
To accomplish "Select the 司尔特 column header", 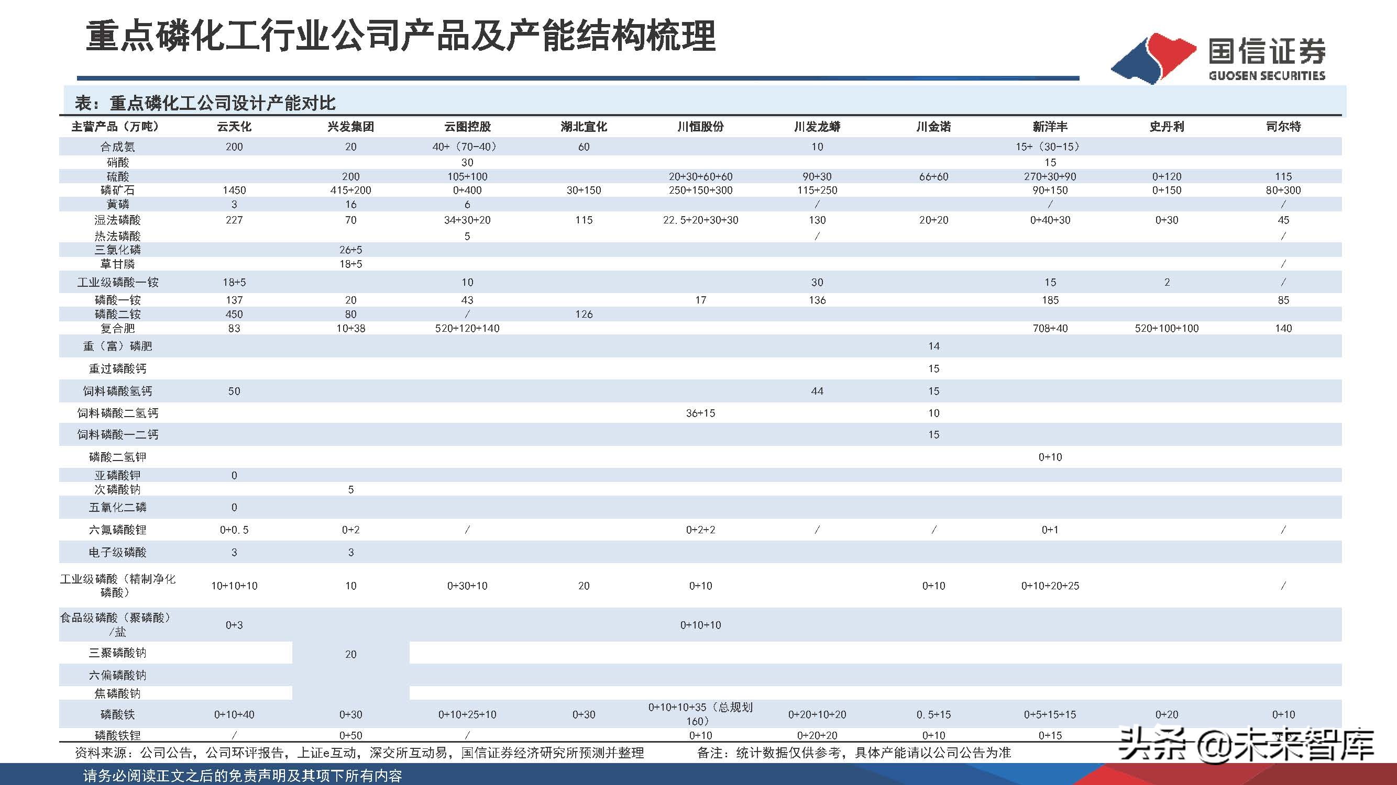I will pyautogui.click(x=1283, y=127).
